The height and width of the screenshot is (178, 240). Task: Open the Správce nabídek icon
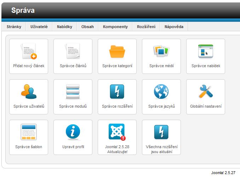click(206, 52)
